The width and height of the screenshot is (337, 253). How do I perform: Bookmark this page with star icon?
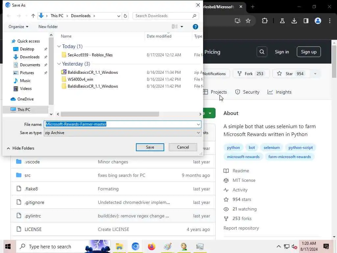248,21
